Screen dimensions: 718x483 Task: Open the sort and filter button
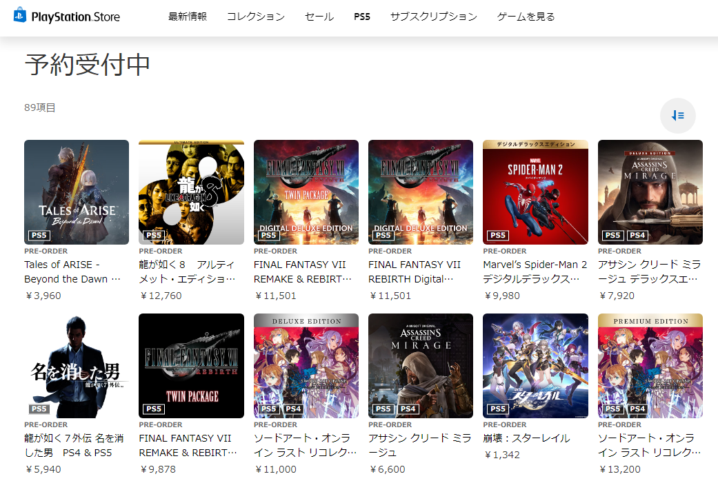click(x=678, y=116)
